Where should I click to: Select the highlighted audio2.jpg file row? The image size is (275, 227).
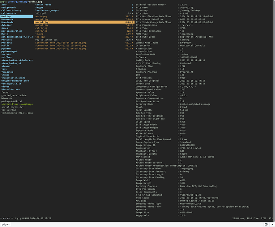tap(84, 22)
